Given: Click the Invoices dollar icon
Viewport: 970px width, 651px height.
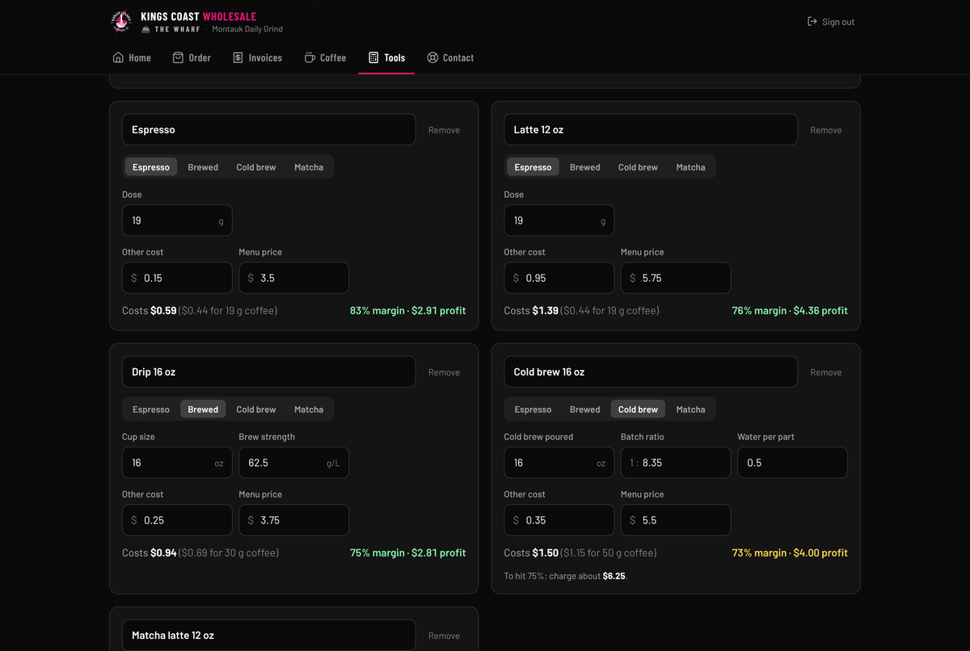Looking at the screenshot, I should (238, 57).
